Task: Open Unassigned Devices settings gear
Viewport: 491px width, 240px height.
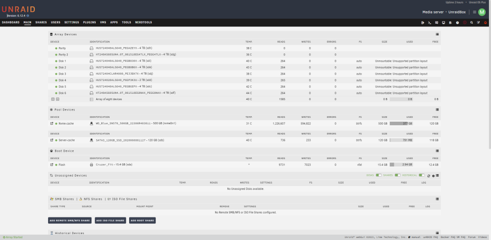Action: (x=434, y=176)
